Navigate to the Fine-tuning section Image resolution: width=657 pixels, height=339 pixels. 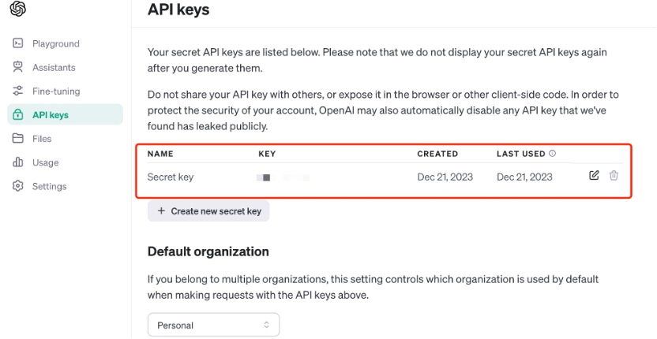click(55, 91)
